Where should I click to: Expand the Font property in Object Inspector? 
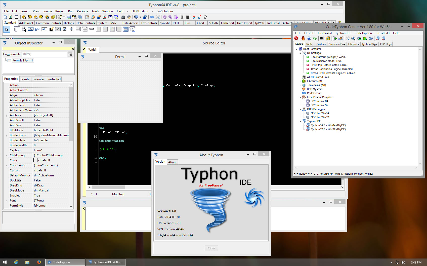coord(7,201)
